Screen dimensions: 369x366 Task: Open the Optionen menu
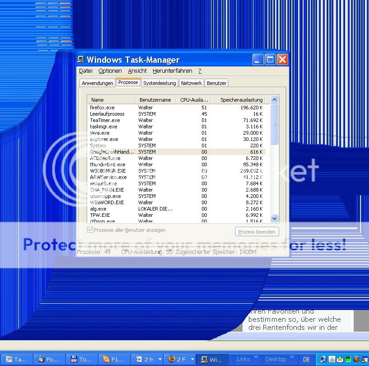tap(110, 71)
